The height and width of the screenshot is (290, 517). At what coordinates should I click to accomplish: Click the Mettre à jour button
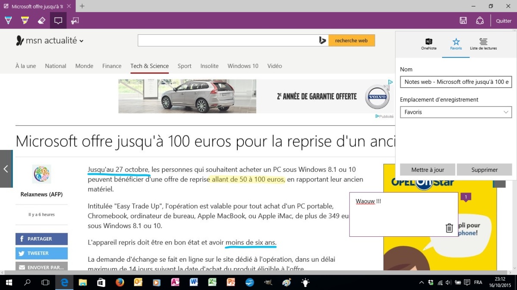(x=427, y=170)
